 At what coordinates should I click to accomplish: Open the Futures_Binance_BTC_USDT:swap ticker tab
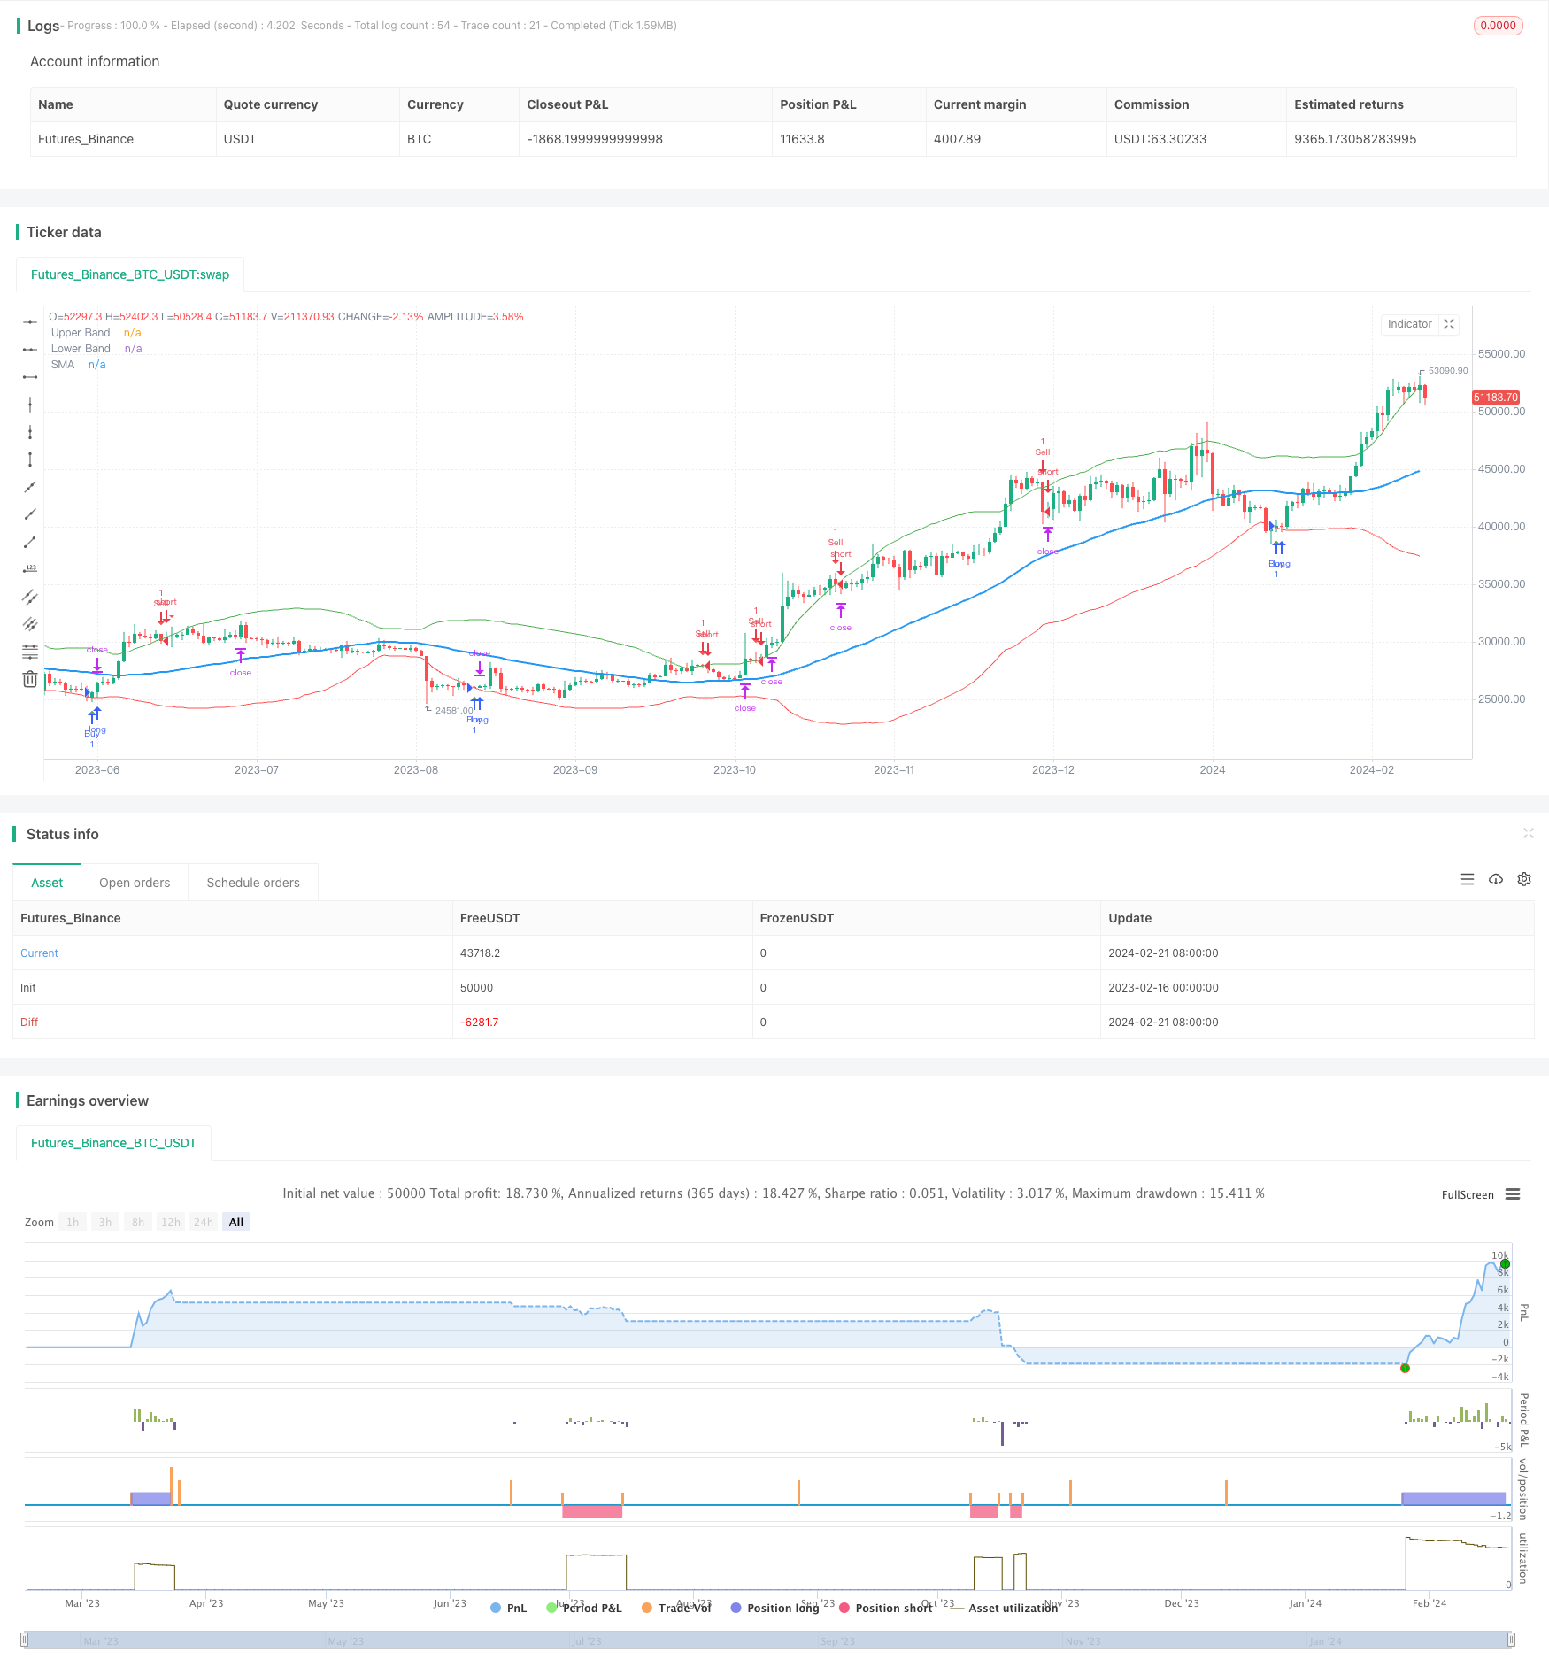pyautogui.click(x=130, y=274)
